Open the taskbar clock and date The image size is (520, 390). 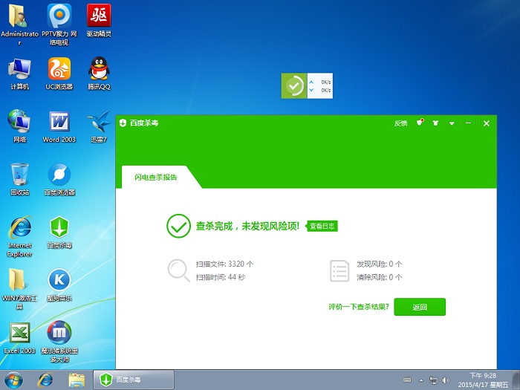483,380
